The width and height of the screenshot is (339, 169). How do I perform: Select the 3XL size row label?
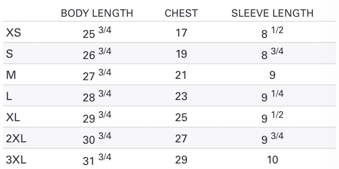coord(16,160)
